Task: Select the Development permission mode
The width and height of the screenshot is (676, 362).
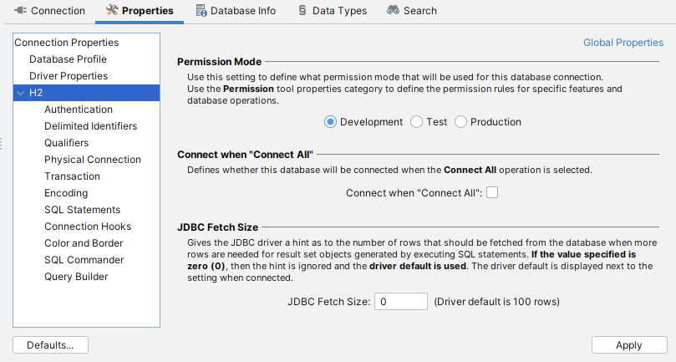Action: [330, 122]
